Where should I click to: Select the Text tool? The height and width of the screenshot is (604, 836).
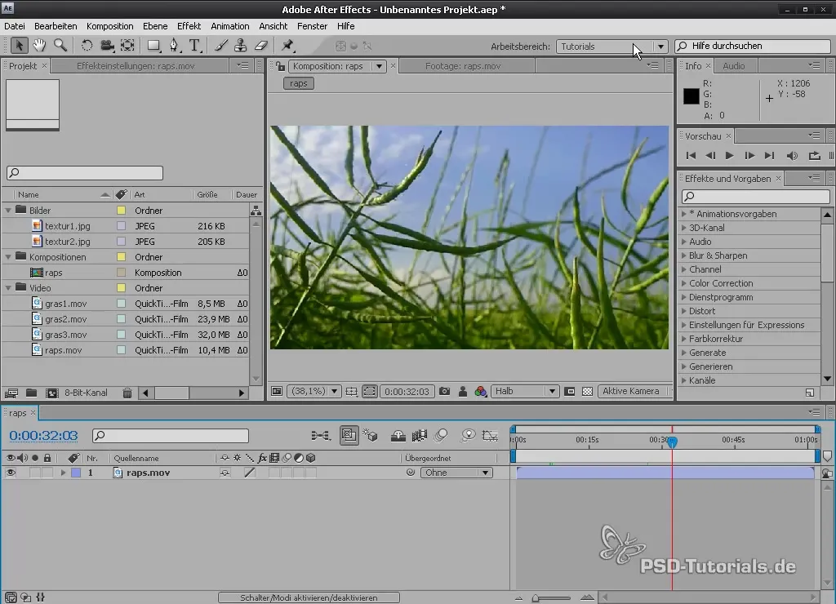tap(194, 46)
